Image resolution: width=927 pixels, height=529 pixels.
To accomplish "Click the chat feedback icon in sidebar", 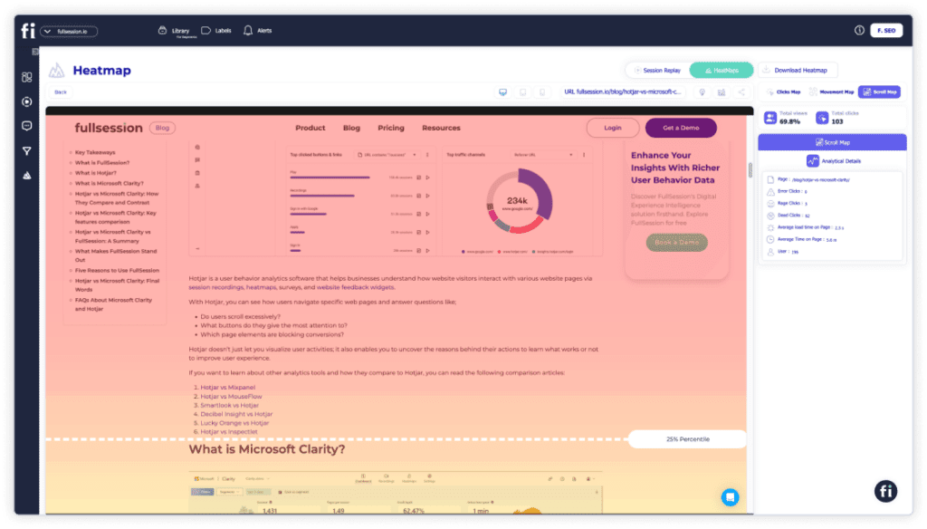I will [x=29, y=126].
